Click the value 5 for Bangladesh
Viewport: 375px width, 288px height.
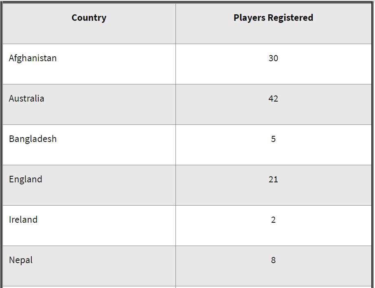273,139
